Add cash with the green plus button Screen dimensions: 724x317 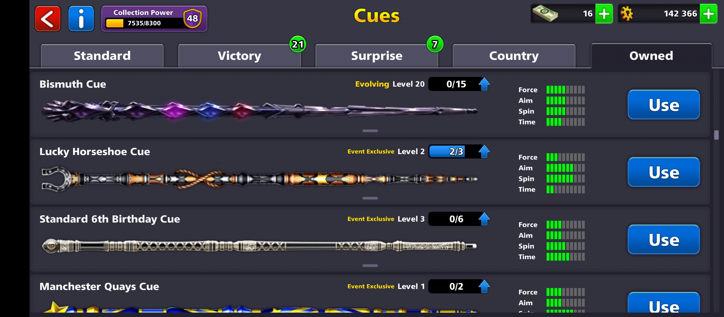[x=604, y=14]
